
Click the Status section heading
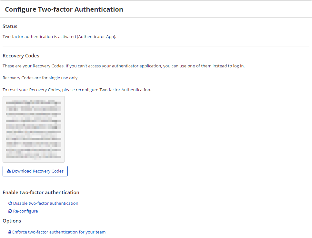pyautogui.click(x=10, y=26)
